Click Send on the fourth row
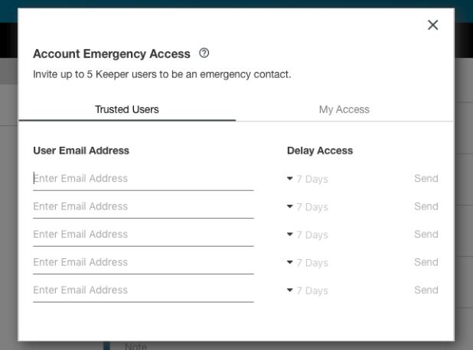The width and height of the screenshot is (473, 350). coord(426,262)
